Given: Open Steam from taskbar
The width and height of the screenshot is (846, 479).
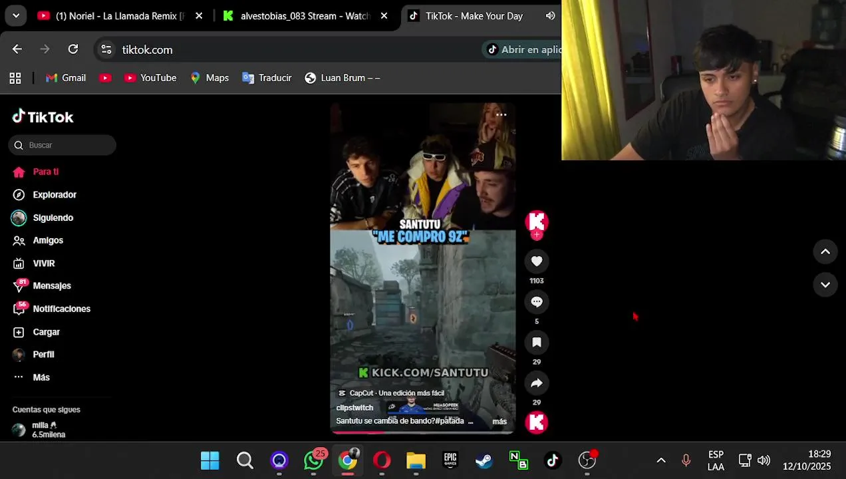Looking at the screenshot, I should [x=484, y=460].
